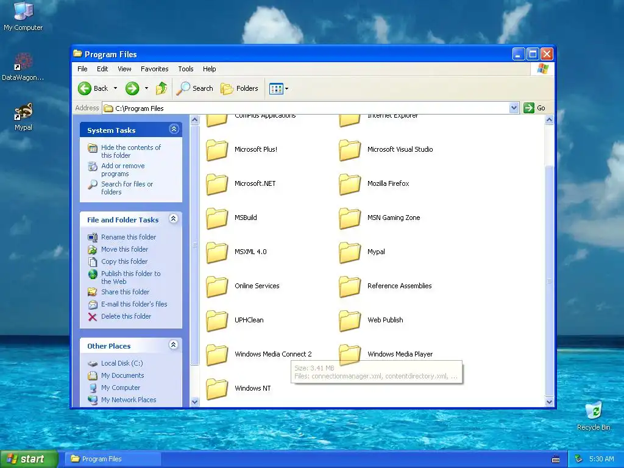Select the Web Publish folder icon
This screenshot has height=468, width=624.
[350, 321]
